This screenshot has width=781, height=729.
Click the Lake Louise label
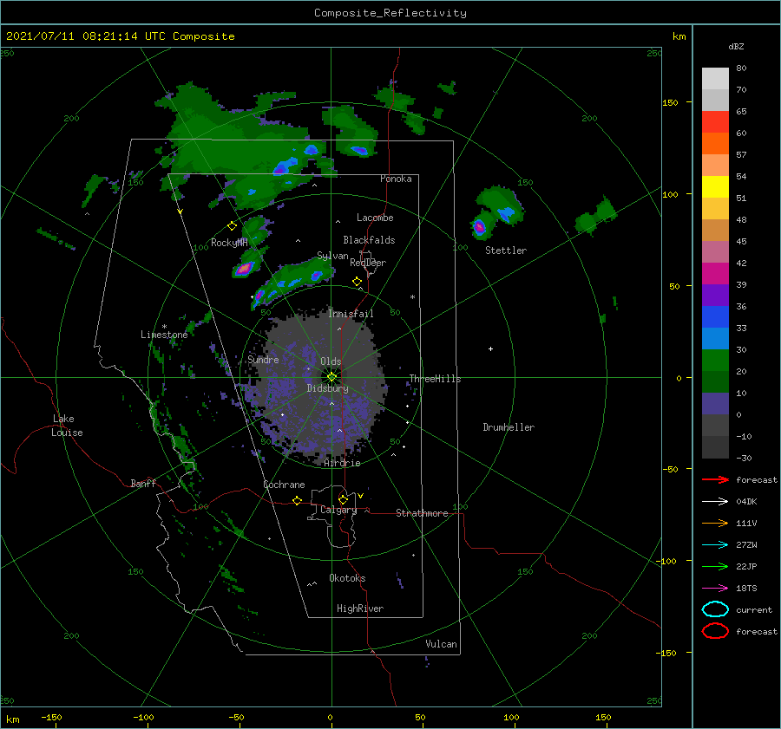[67, 426]
